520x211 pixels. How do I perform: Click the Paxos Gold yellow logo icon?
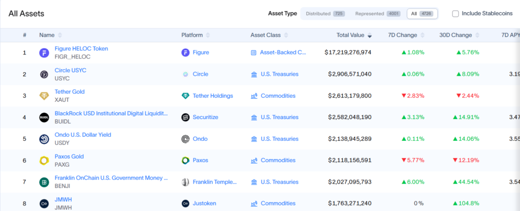[44, 161]
